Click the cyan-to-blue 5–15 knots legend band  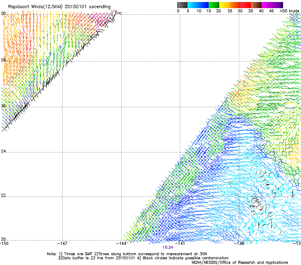(x=198, y=5)
